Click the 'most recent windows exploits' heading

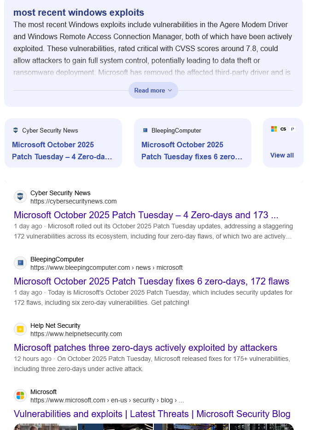79,12
